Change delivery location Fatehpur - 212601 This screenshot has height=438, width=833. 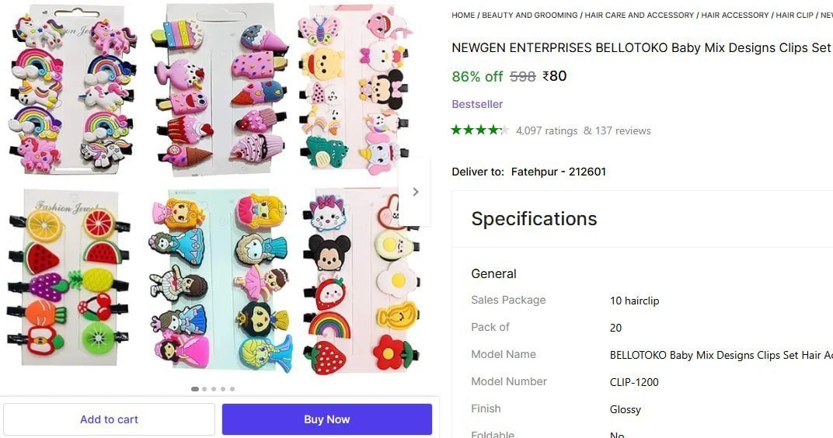(559, 172)
